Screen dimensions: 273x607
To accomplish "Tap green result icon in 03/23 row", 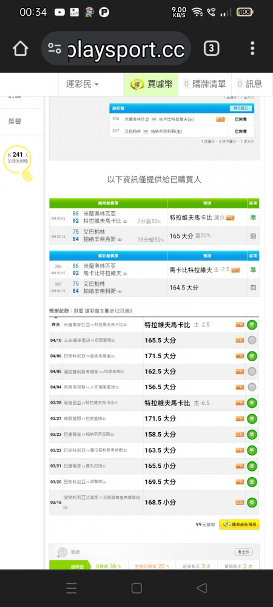I will coord(252,435).
